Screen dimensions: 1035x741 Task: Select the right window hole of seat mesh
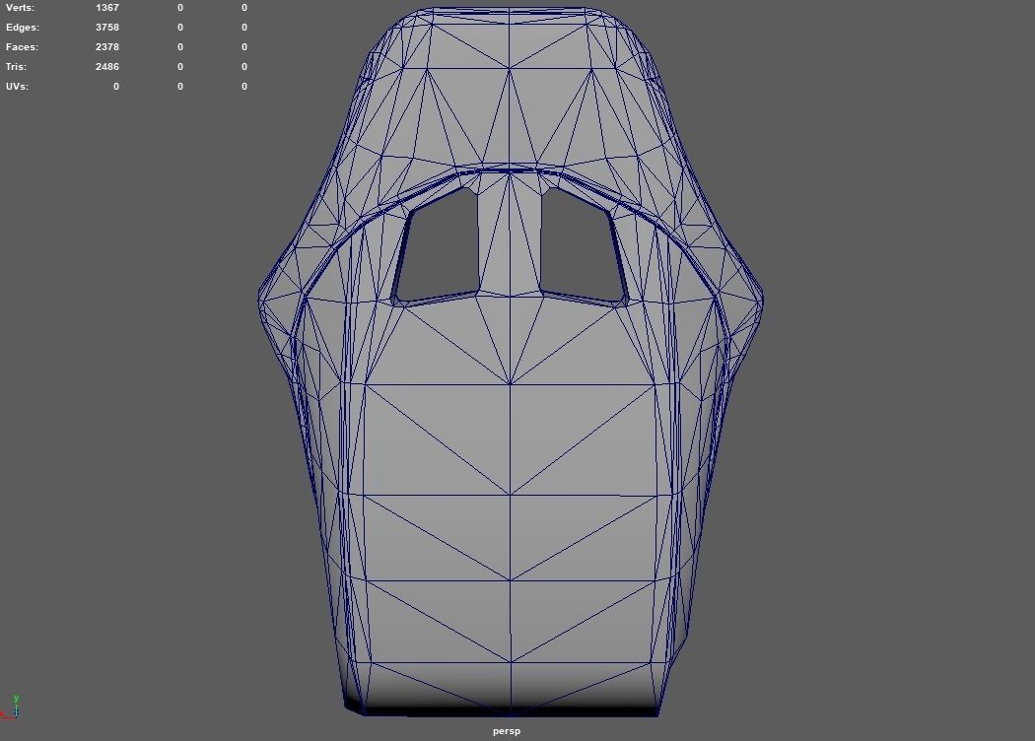click(x=583, y=245)
